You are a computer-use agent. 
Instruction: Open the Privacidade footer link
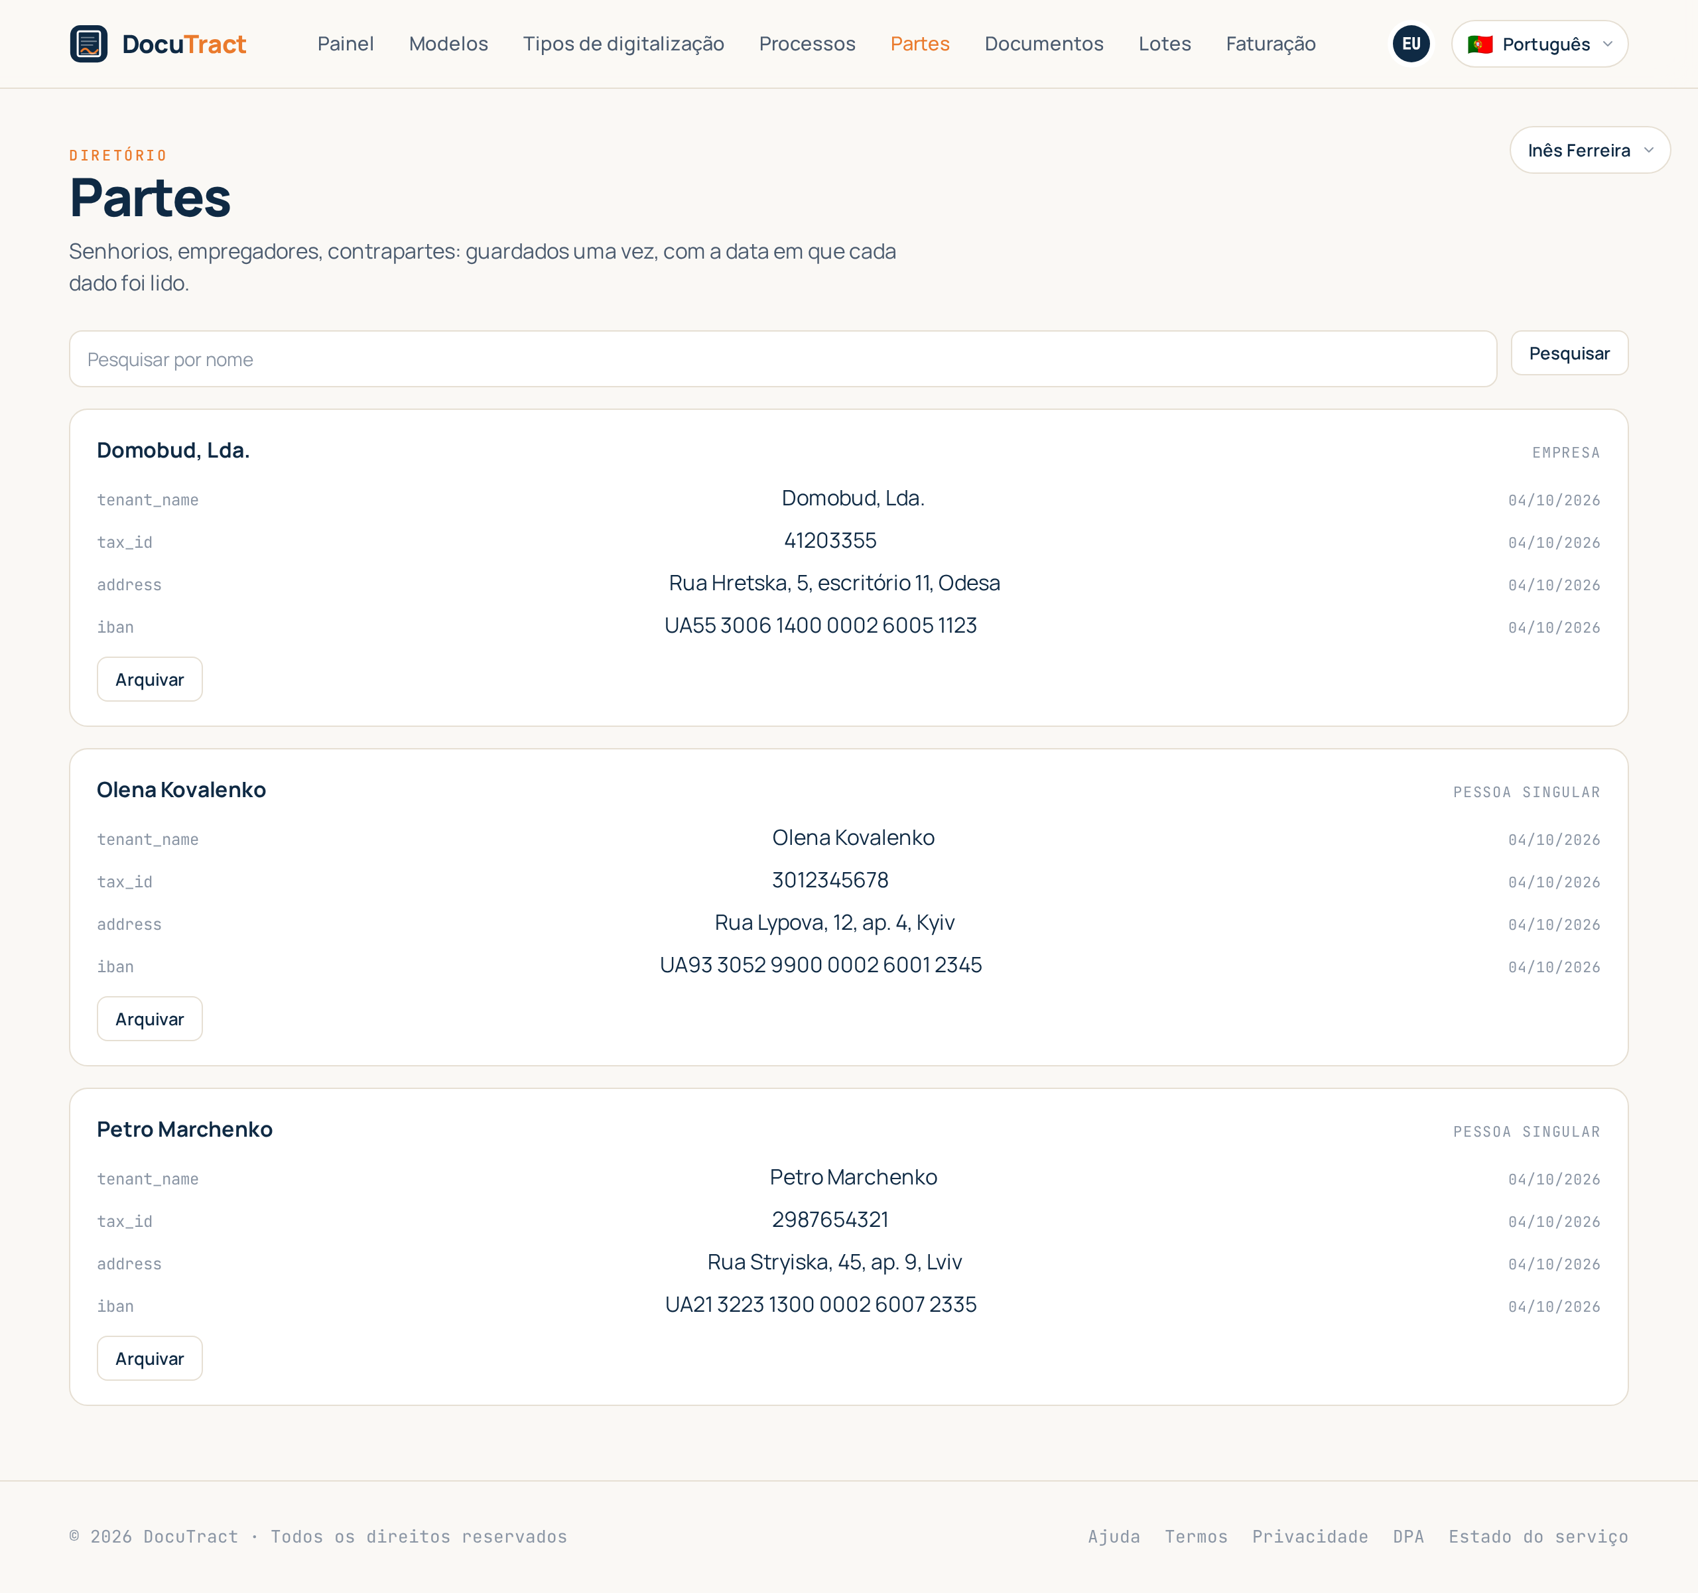coord(1309,1536)
